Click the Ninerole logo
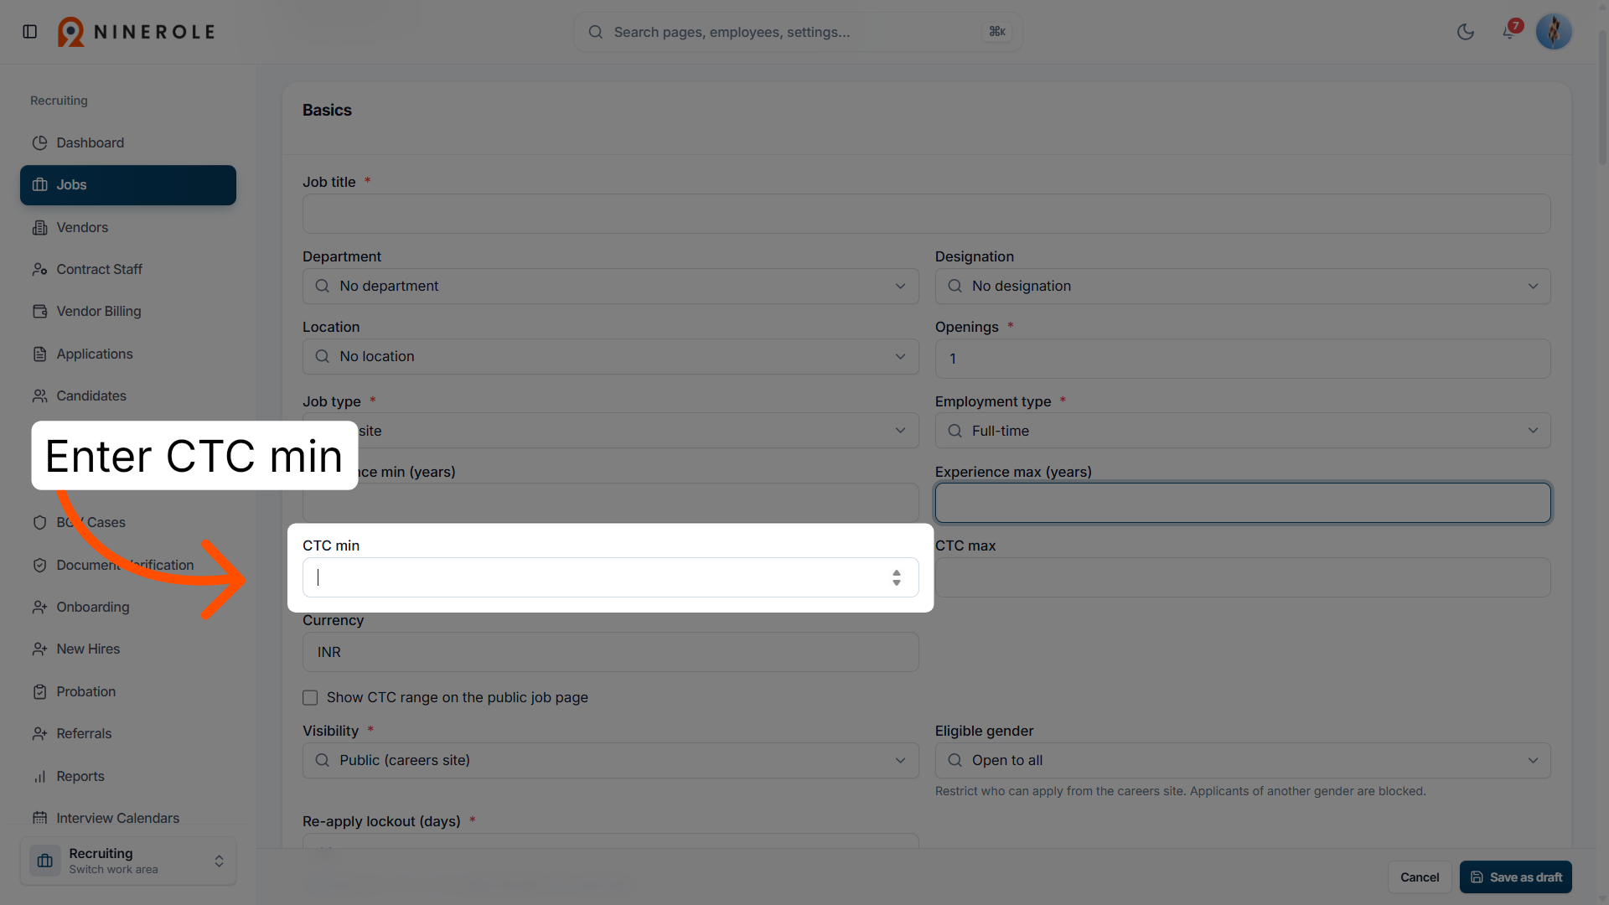This screenshot has height=905, width=1609. [x=137, y=32]
